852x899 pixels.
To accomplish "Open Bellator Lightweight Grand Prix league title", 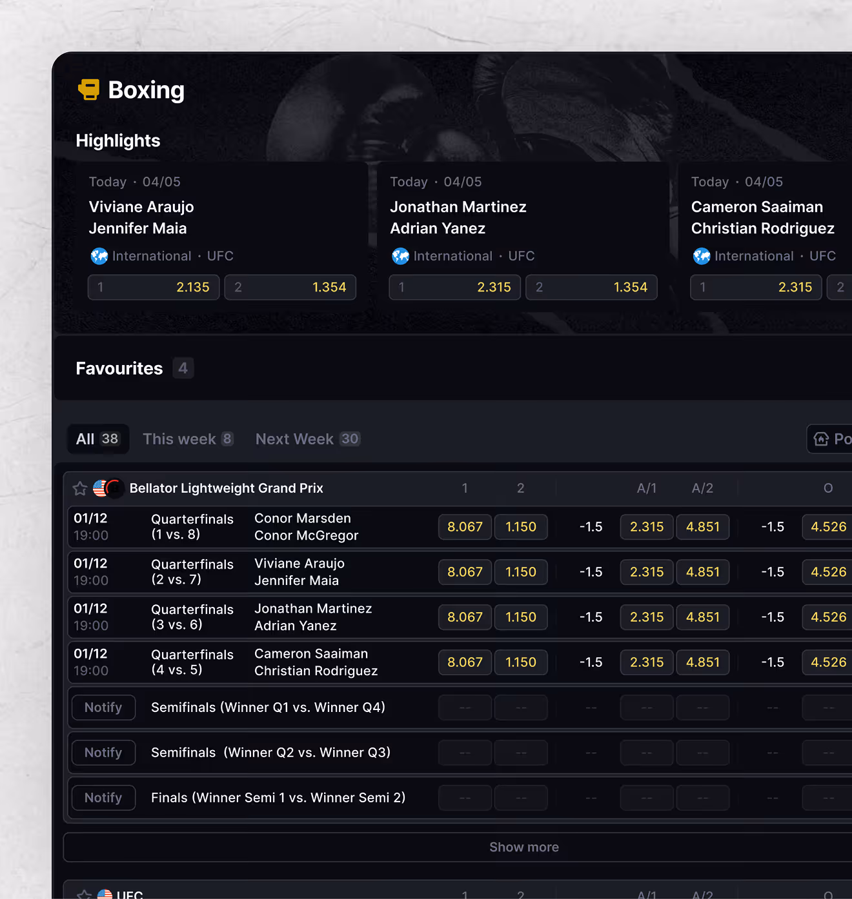I will tap(227, 488).
